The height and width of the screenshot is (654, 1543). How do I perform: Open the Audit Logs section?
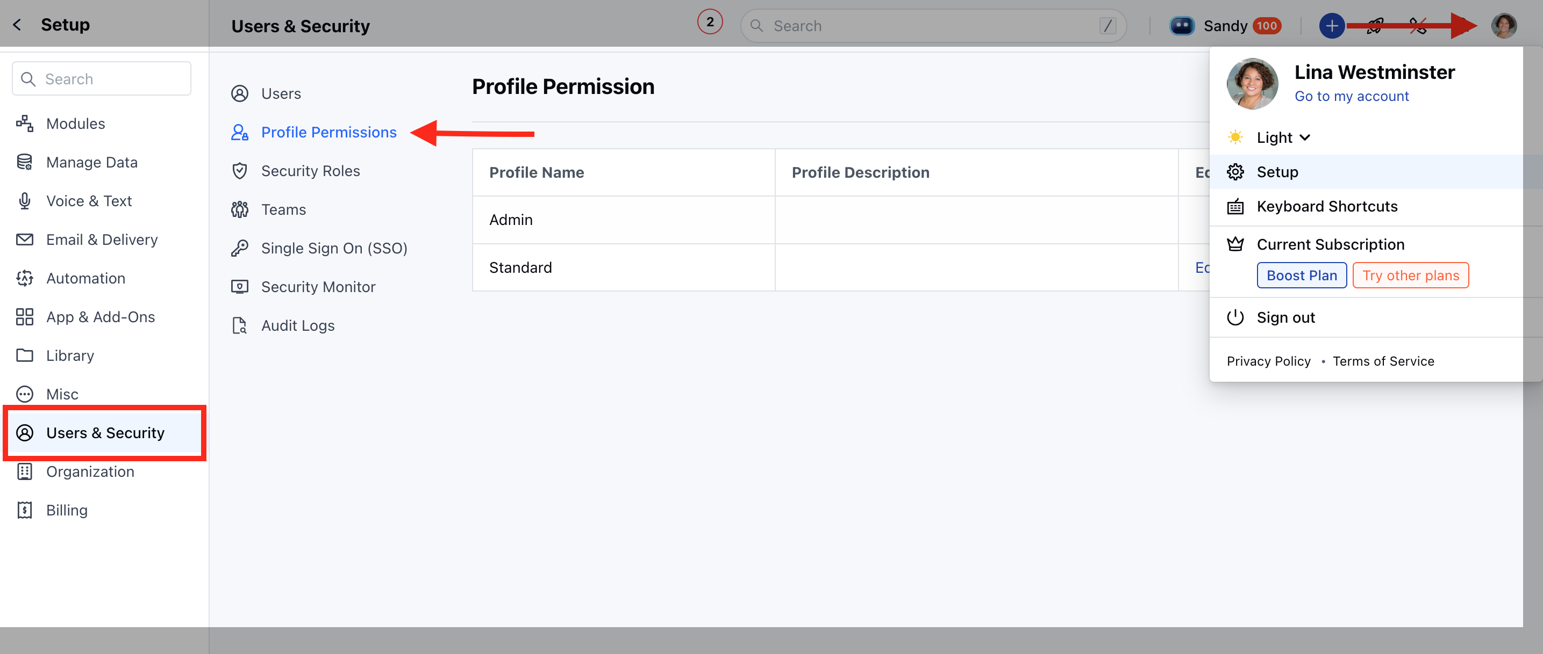297,325
